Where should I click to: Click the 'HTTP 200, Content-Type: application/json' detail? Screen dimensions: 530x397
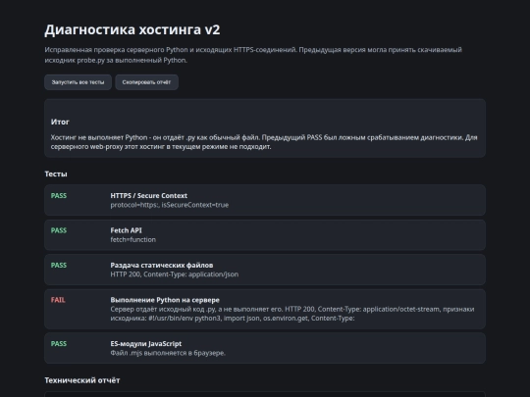pos(175,274)
